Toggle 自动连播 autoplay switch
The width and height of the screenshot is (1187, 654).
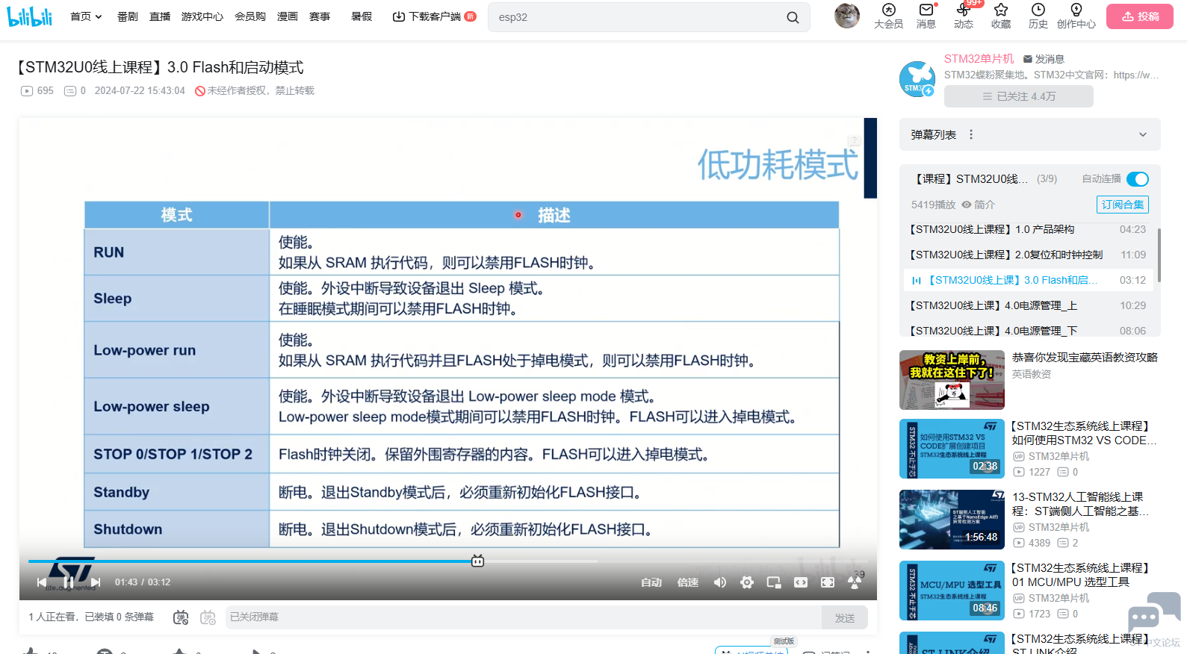coord(1137,179)
